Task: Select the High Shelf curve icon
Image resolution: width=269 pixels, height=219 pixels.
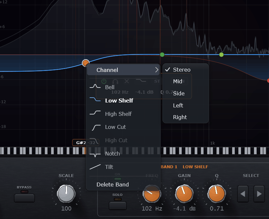Action: click(95, 113)
